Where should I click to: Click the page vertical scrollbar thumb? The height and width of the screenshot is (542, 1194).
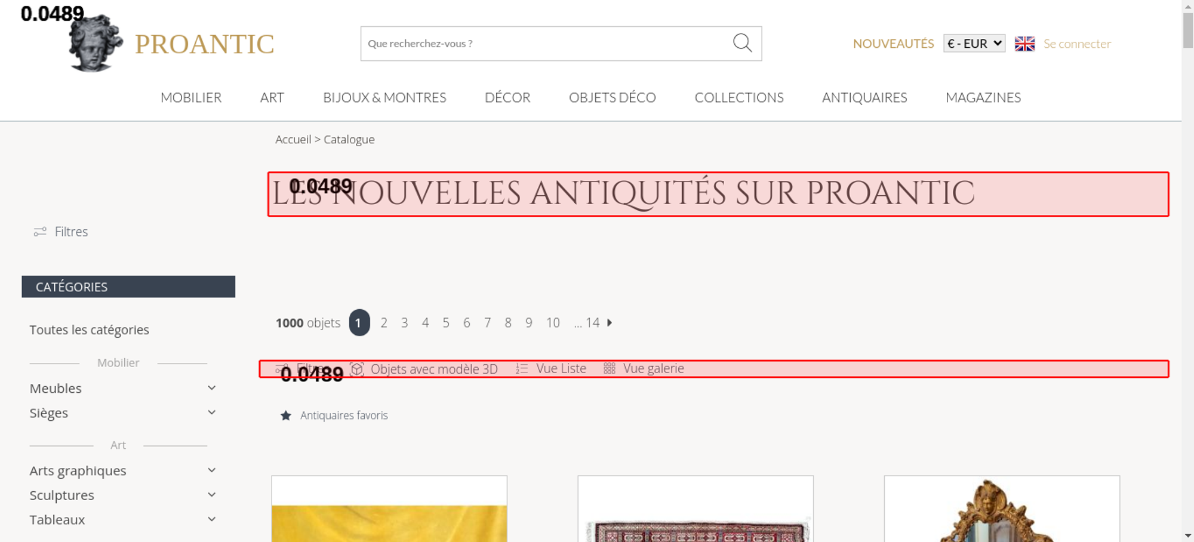tap(1188, 30)
